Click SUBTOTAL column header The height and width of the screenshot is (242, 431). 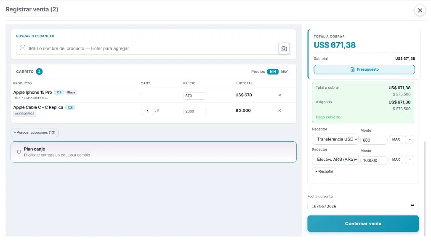tap(244, 83)
